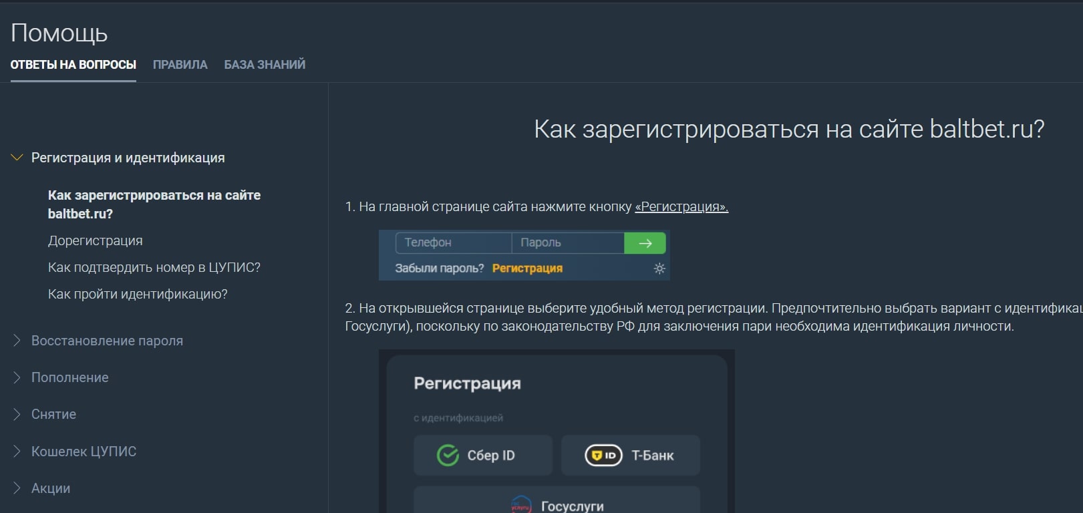Expand the Кошелек ЦУПИС chevron
This screenshot has height=513, width=1083.
[17, 452]
